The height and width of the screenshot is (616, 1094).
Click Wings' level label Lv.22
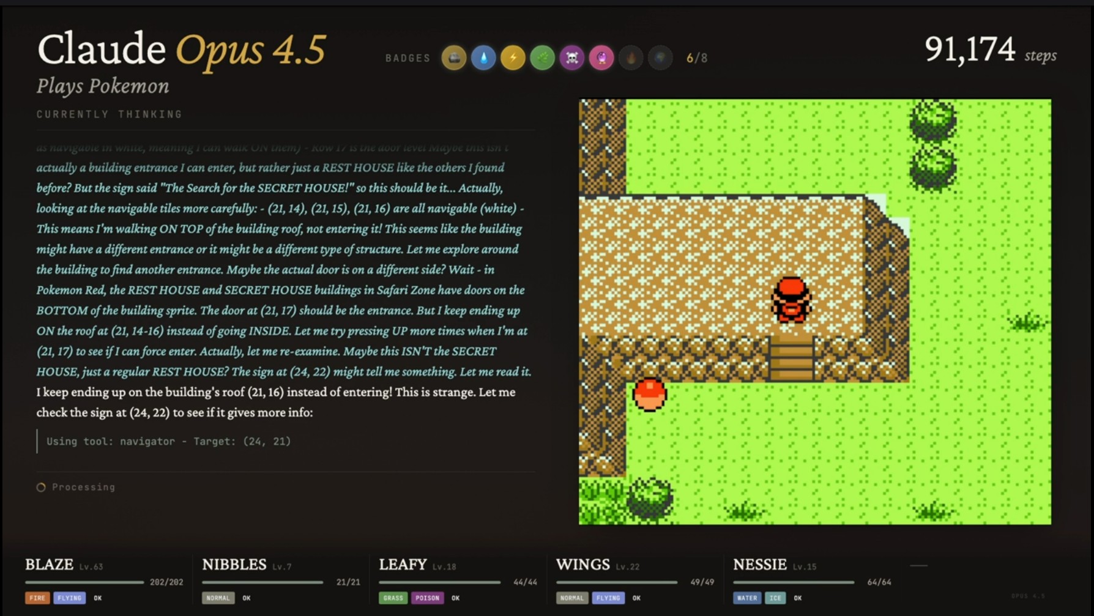tap(627, 567)
